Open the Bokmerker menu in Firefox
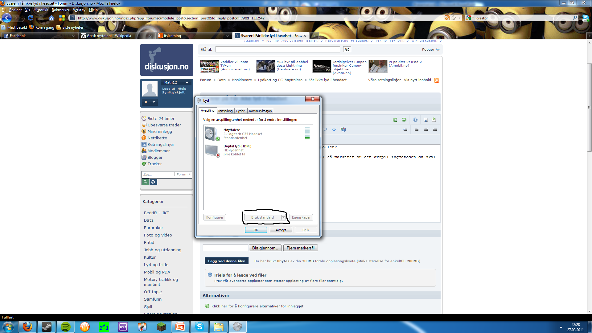This screenshot has height=333, width=592. pos(60,10)
